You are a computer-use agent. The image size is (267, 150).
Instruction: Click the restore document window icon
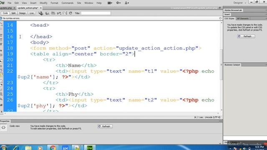pyautogui.click(x=220, y=8)
